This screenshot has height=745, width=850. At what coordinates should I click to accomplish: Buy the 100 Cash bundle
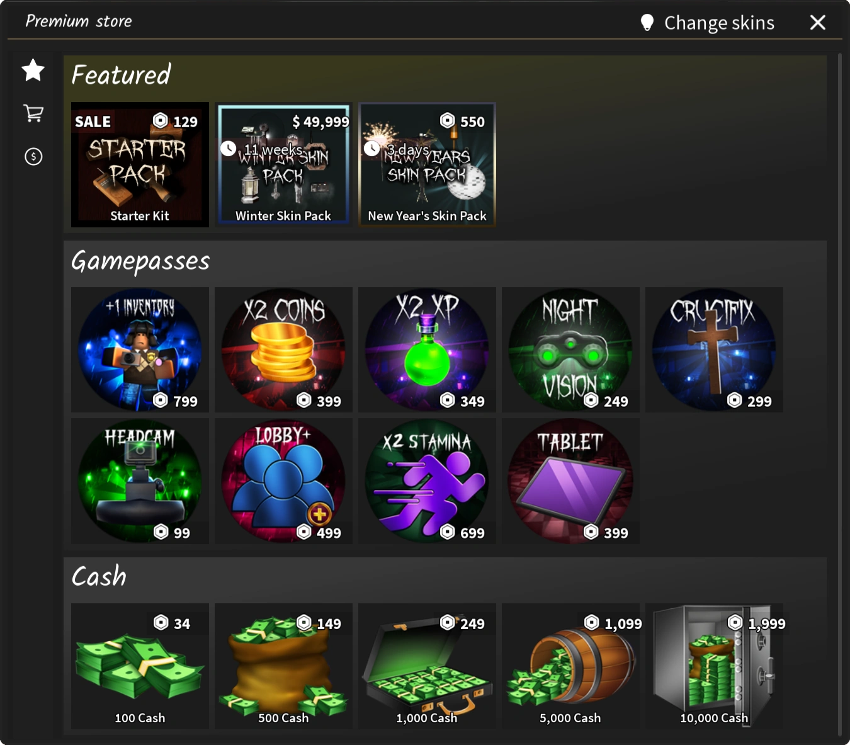tap(140, 666)
